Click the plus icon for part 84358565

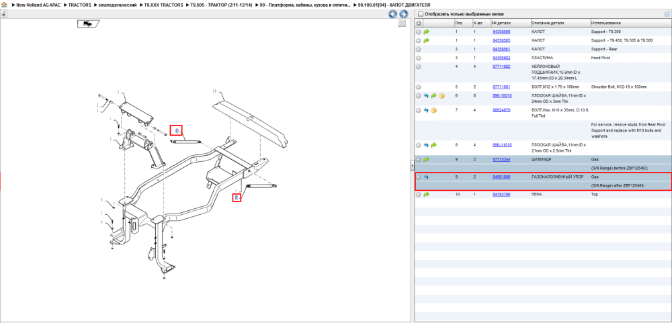(419, 40)
